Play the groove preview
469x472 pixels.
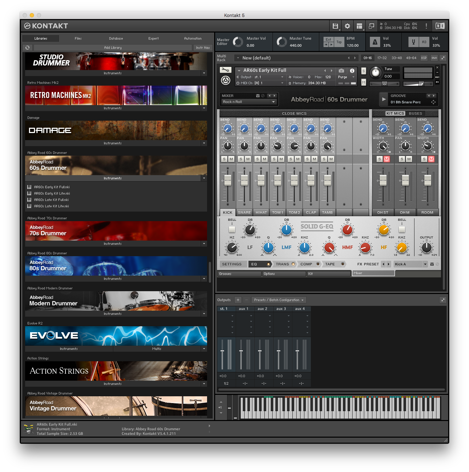click(384, 99)
